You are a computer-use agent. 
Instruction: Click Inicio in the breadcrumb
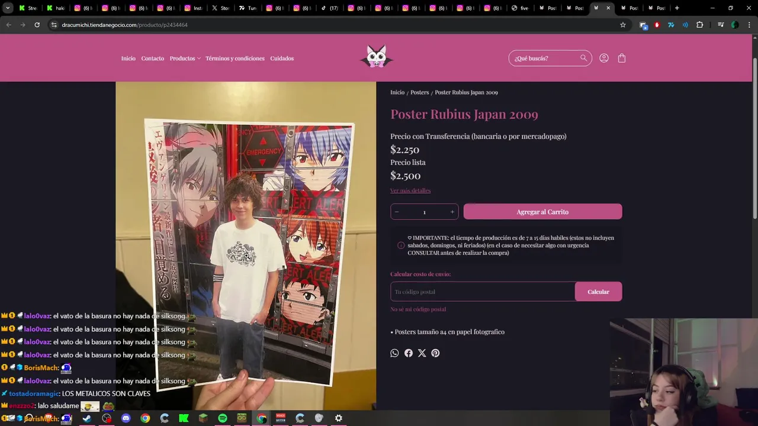(397, 92)
